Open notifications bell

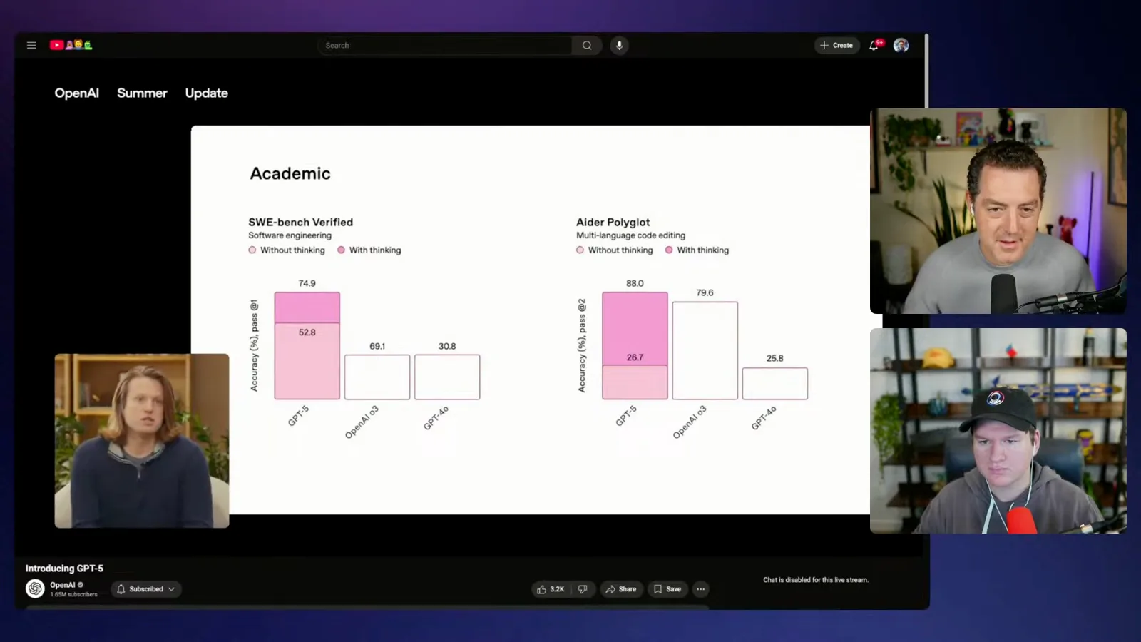pyautogui.click(x=874, y=45)
